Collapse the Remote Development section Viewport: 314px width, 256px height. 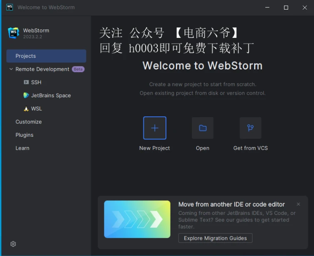11,69
